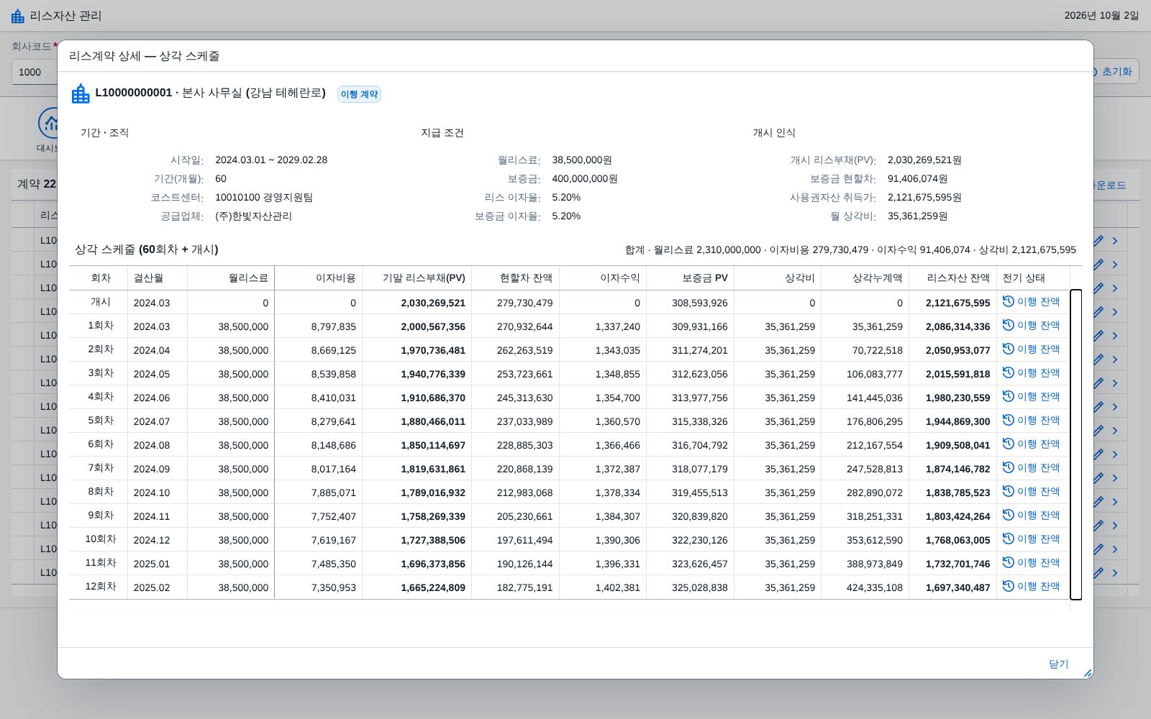Click 월리스료 column header
Viewport: 1151px width, 719px height.
(231, 278)
